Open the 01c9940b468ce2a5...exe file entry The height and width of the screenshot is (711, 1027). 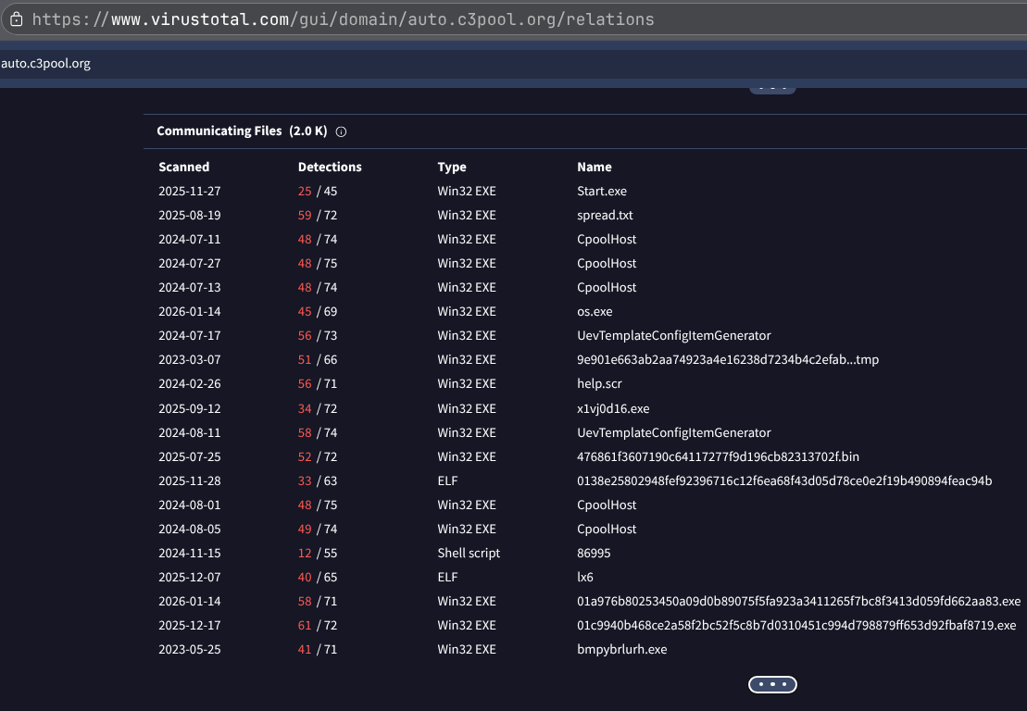[x=796, y=625]
